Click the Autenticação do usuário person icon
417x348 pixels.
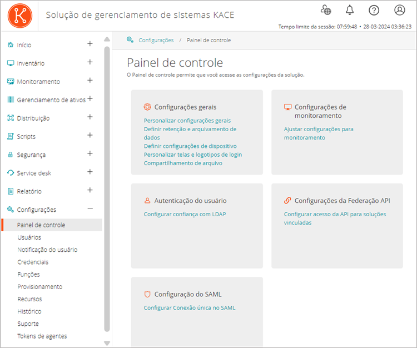(147, 201)
